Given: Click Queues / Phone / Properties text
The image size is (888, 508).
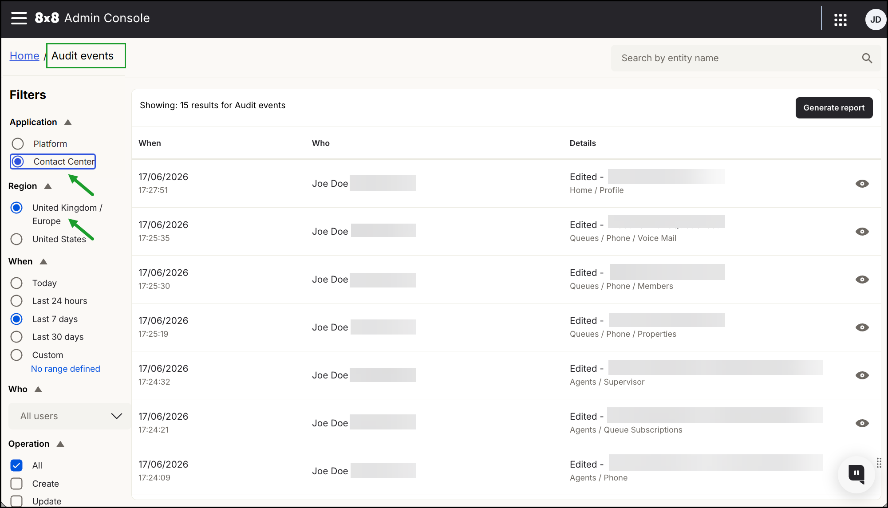Looking at the screenshot, I should [623, 334].
